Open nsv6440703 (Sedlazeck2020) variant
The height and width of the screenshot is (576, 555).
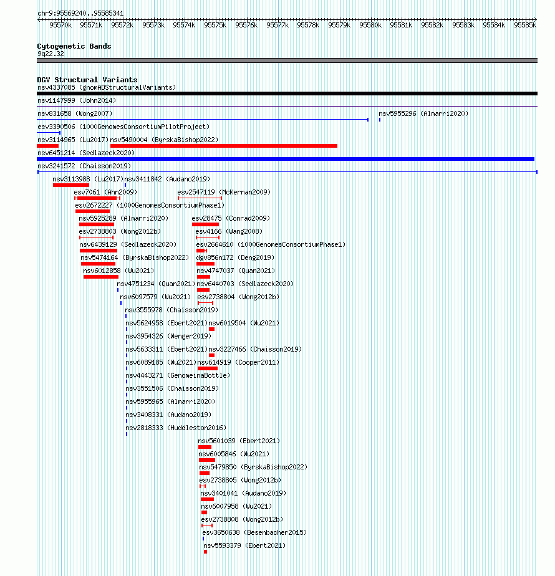point(245,284)
